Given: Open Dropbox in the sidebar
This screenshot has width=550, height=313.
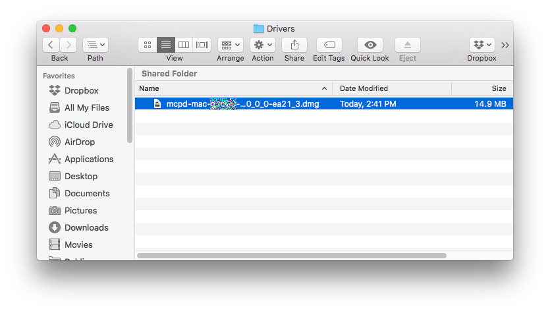Looking at the screenshot, I should click(x=81, y=90).
